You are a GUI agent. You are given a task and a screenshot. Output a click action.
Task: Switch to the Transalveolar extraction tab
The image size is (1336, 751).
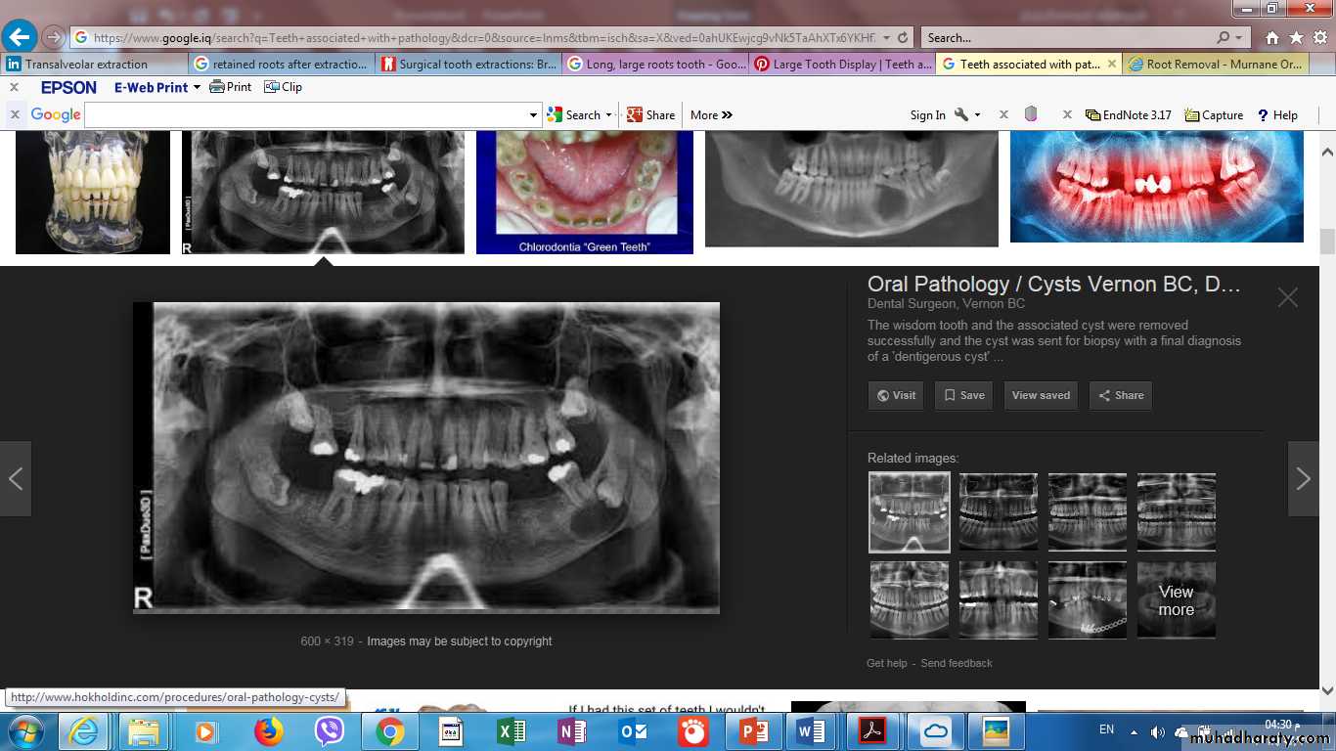click(86, 65)
